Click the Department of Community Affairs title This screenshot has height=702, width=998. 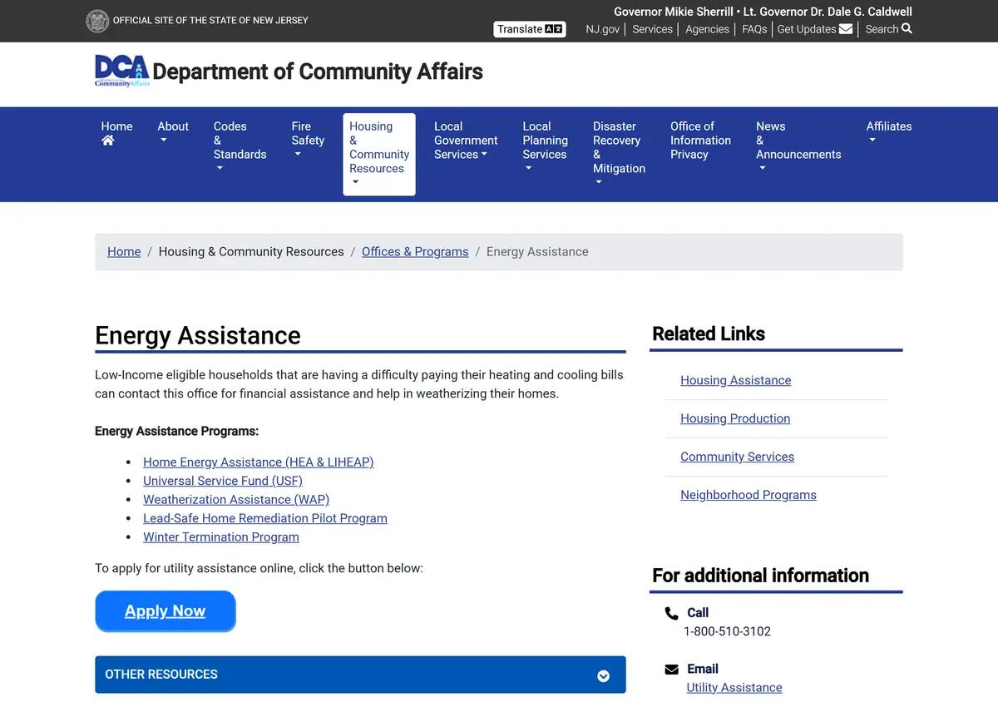(x=318, y=72)
